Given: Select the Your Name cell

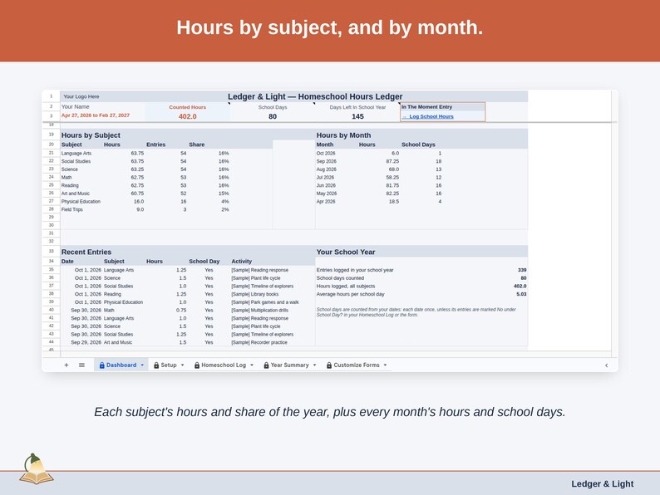Looking at the screenshot, I should pos(76,107).
